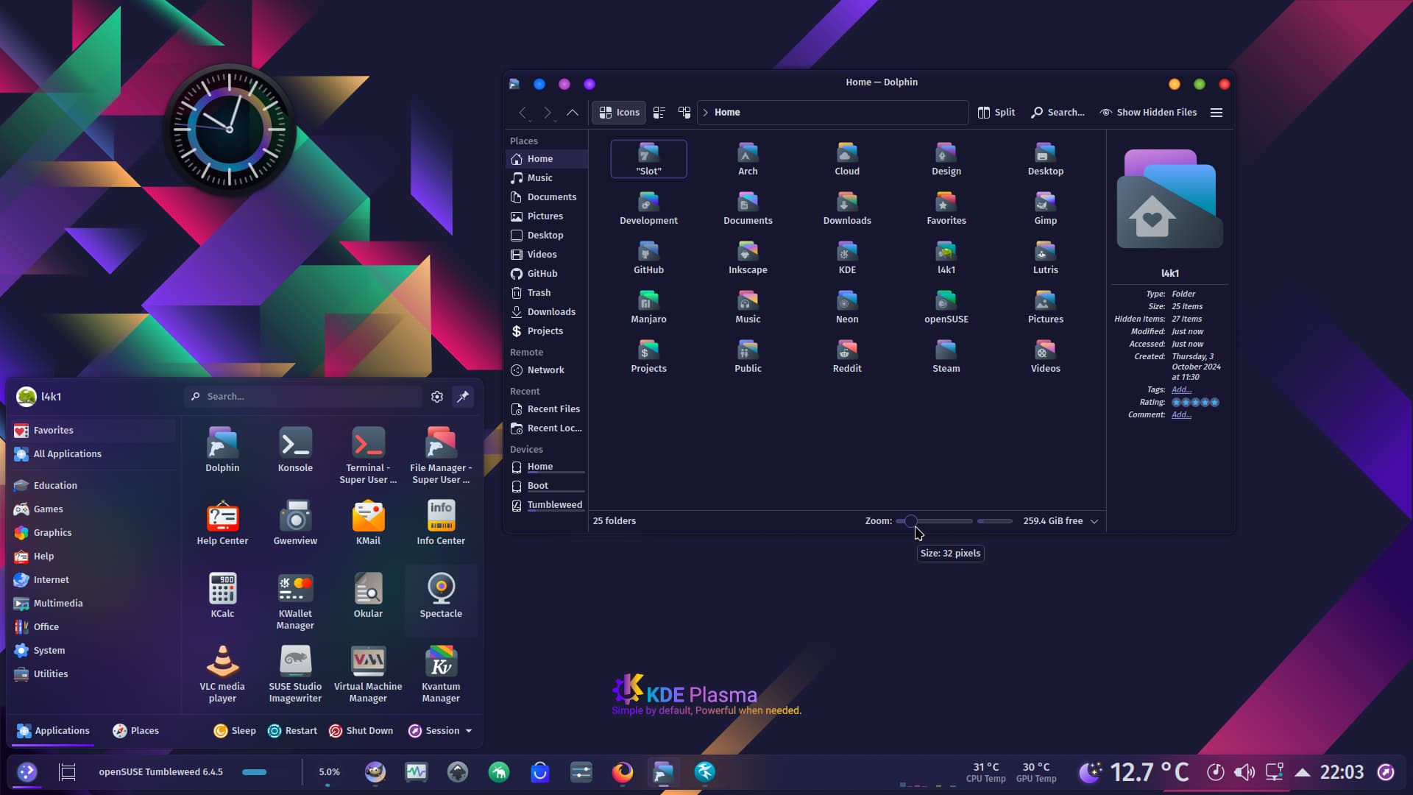
Task: Show hidden system tray icons
Action: click(1302, 772)
